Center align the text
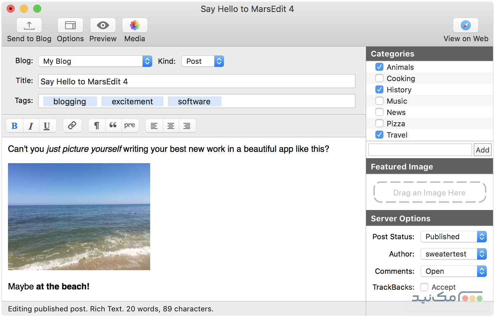This screenshot has width=495, height=317. 170,126
